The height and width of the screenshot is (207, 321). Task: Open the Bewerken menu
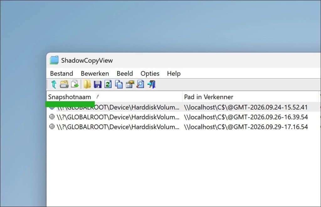[x=95, y=73]
